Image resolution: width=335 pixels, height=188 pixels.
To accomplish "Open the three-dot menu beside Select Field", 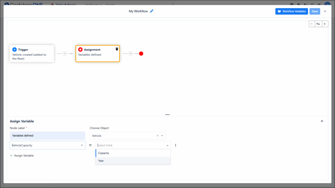I will (176, 145).
